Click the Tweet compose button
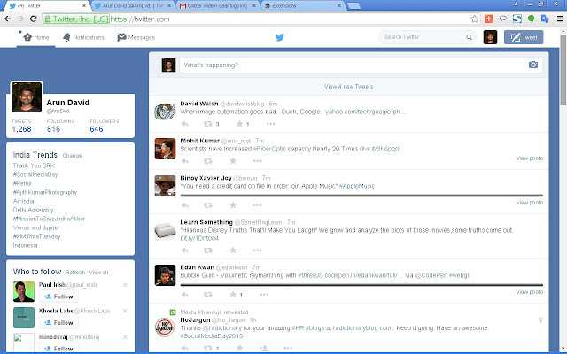Screen dimensions: 567x354 [x=524, y=37]
